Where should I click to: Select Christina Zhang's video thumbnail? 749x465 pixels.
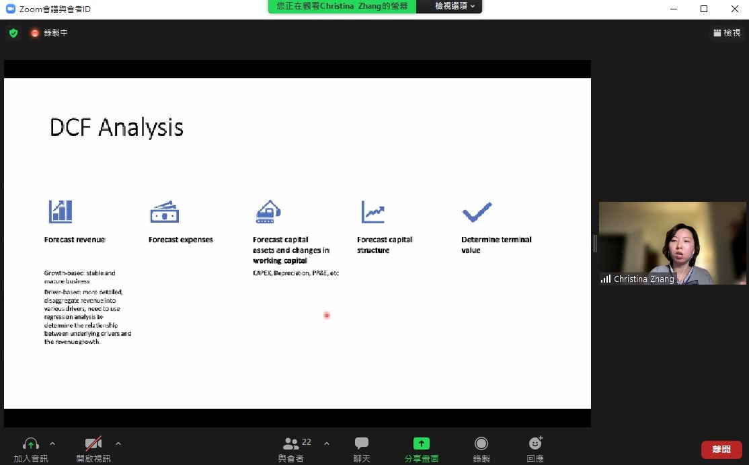pos(672,243)
